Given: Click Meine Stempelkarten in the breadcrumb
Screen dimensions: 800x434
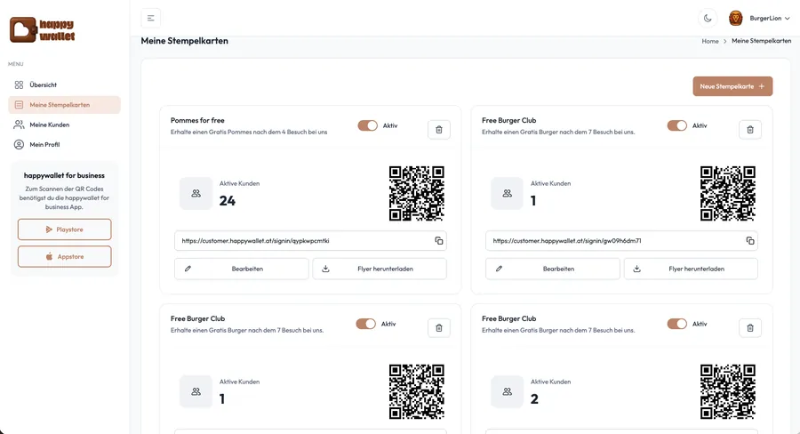Looking at the screenshot, I should tap(761, 41).
